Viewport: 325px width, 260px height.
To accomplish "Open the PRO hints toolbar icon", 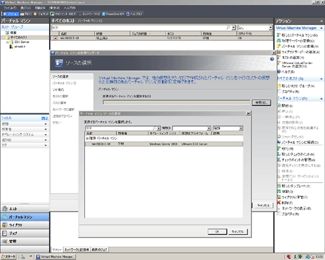I will coord(52,14).
